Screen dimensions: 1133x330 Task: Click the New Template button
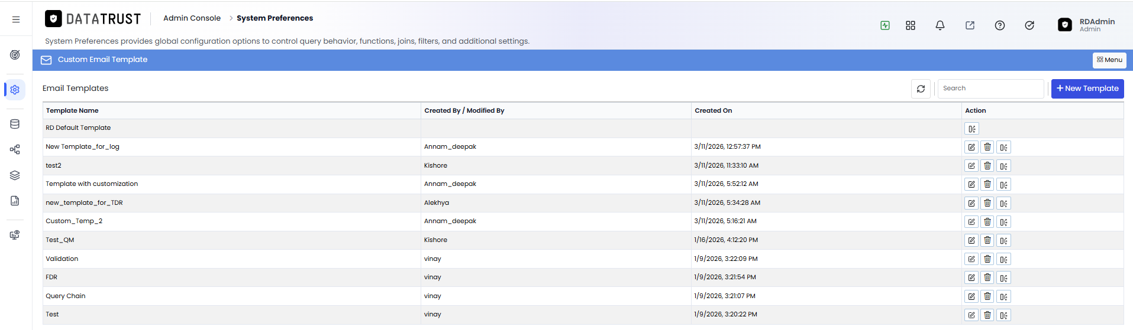(x=1087, y=89)
